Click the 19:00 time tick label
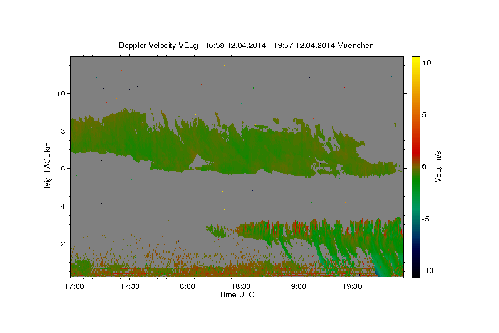The width and height of the screenshot is (499, 333). (296, 286)
